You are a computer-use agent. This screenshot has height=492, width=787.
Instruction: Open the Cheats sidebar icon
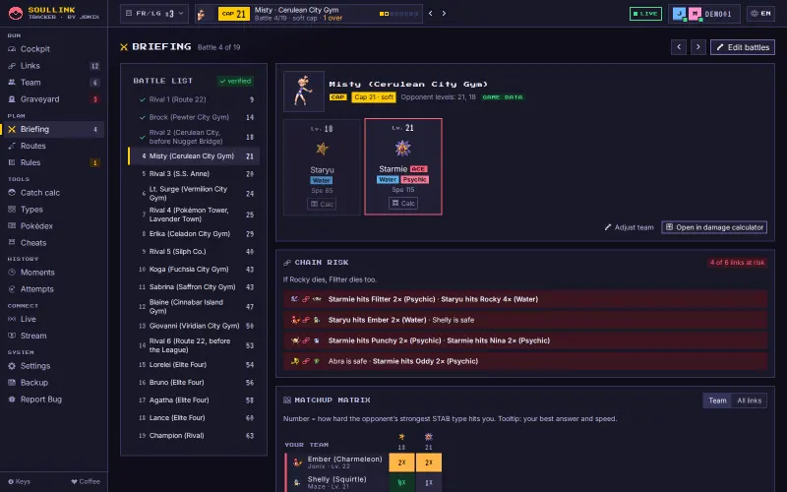(x=12, y=242)
